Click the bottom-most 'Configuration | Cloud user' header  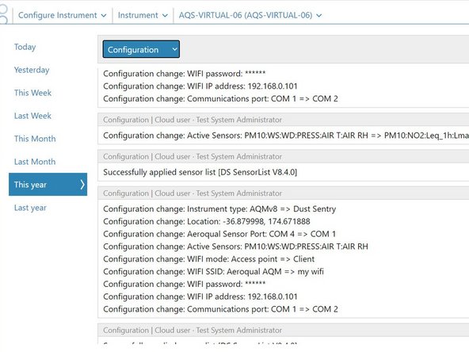(x=284, y=330)
